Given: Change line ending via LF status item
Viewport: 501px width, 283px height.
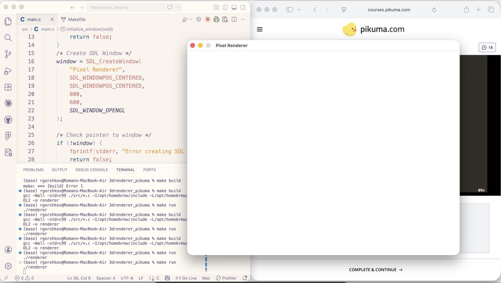Looking at the screenshot, I should (x=141, y=278).
